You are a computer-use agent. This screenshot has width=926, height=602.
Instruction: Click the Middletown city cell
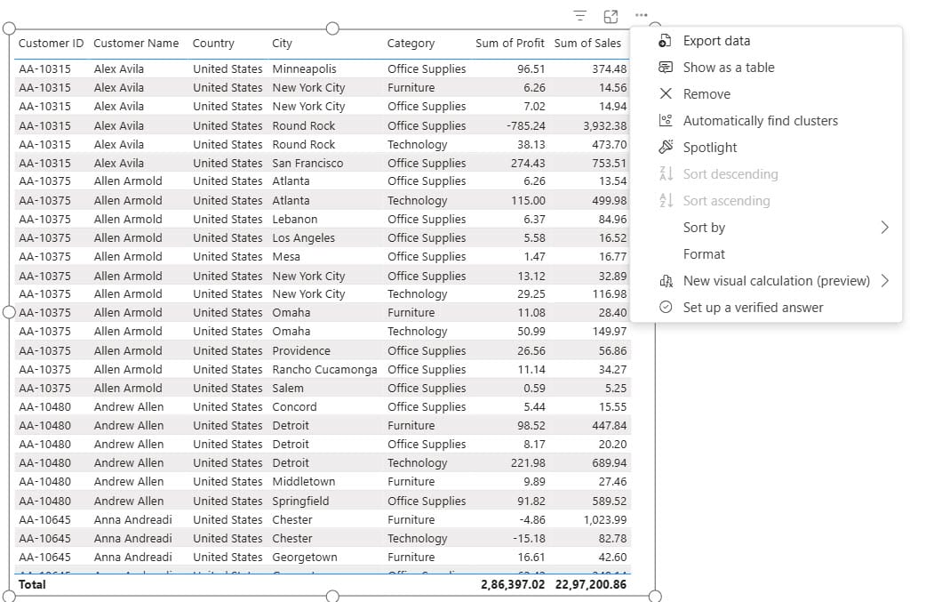click(304, 481)
